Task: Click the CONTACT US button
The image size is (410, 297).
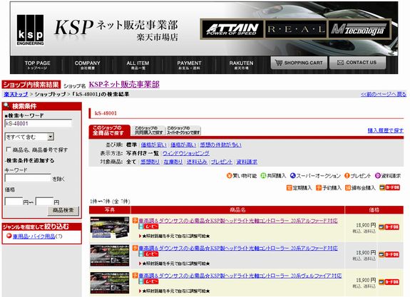Action: (357, 63)
